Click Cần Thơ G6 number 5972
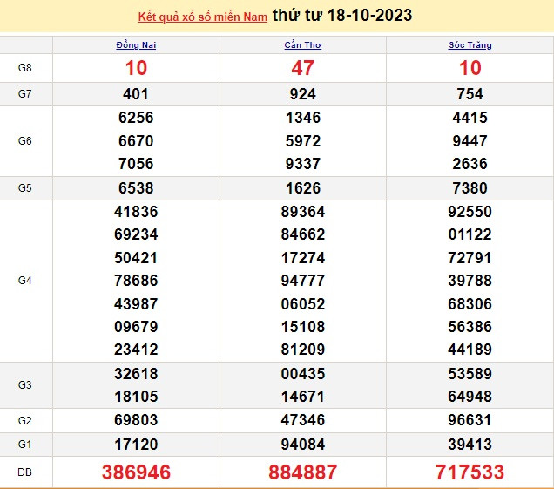 [x=303, y=141]
